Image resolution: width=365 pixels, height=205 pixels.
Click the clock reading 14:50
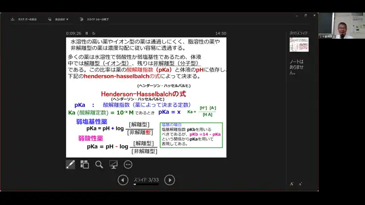coord(221,33)
